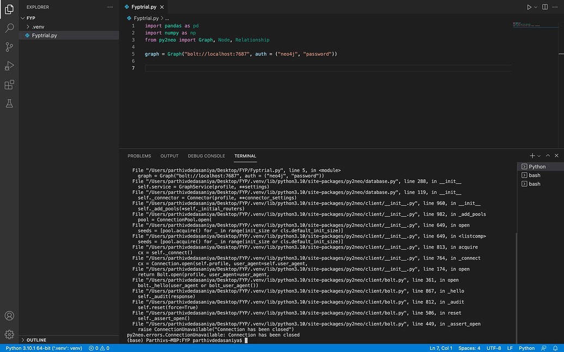
Task: Create a new terminal with the plus icon
Action: (531, 155)
